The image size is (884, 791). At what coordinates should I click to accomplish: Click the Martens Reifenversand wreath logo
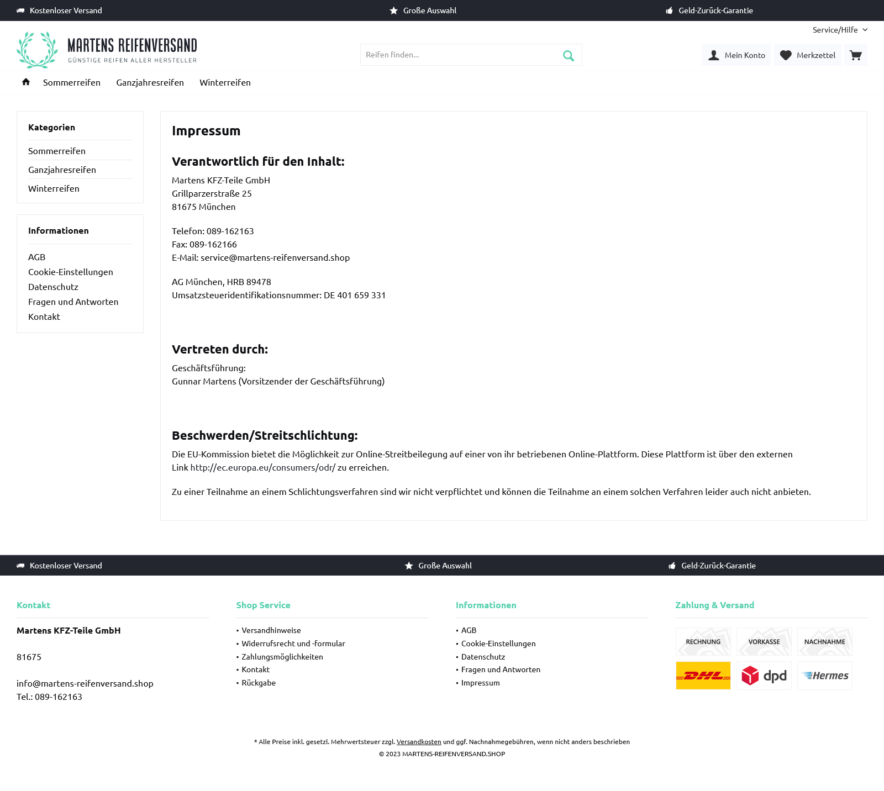(37, 50)
